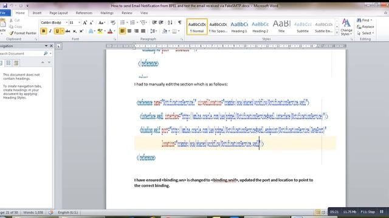Image resolution: width=389 pixels, height=218 pixels.
Task: Click search magnifier in Navigation pane
Action: click(46, 53)
